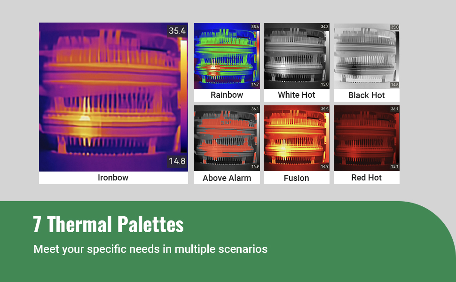Pick the Fusion palette thumbnail
Screen dimensions: 456x282
296,138
